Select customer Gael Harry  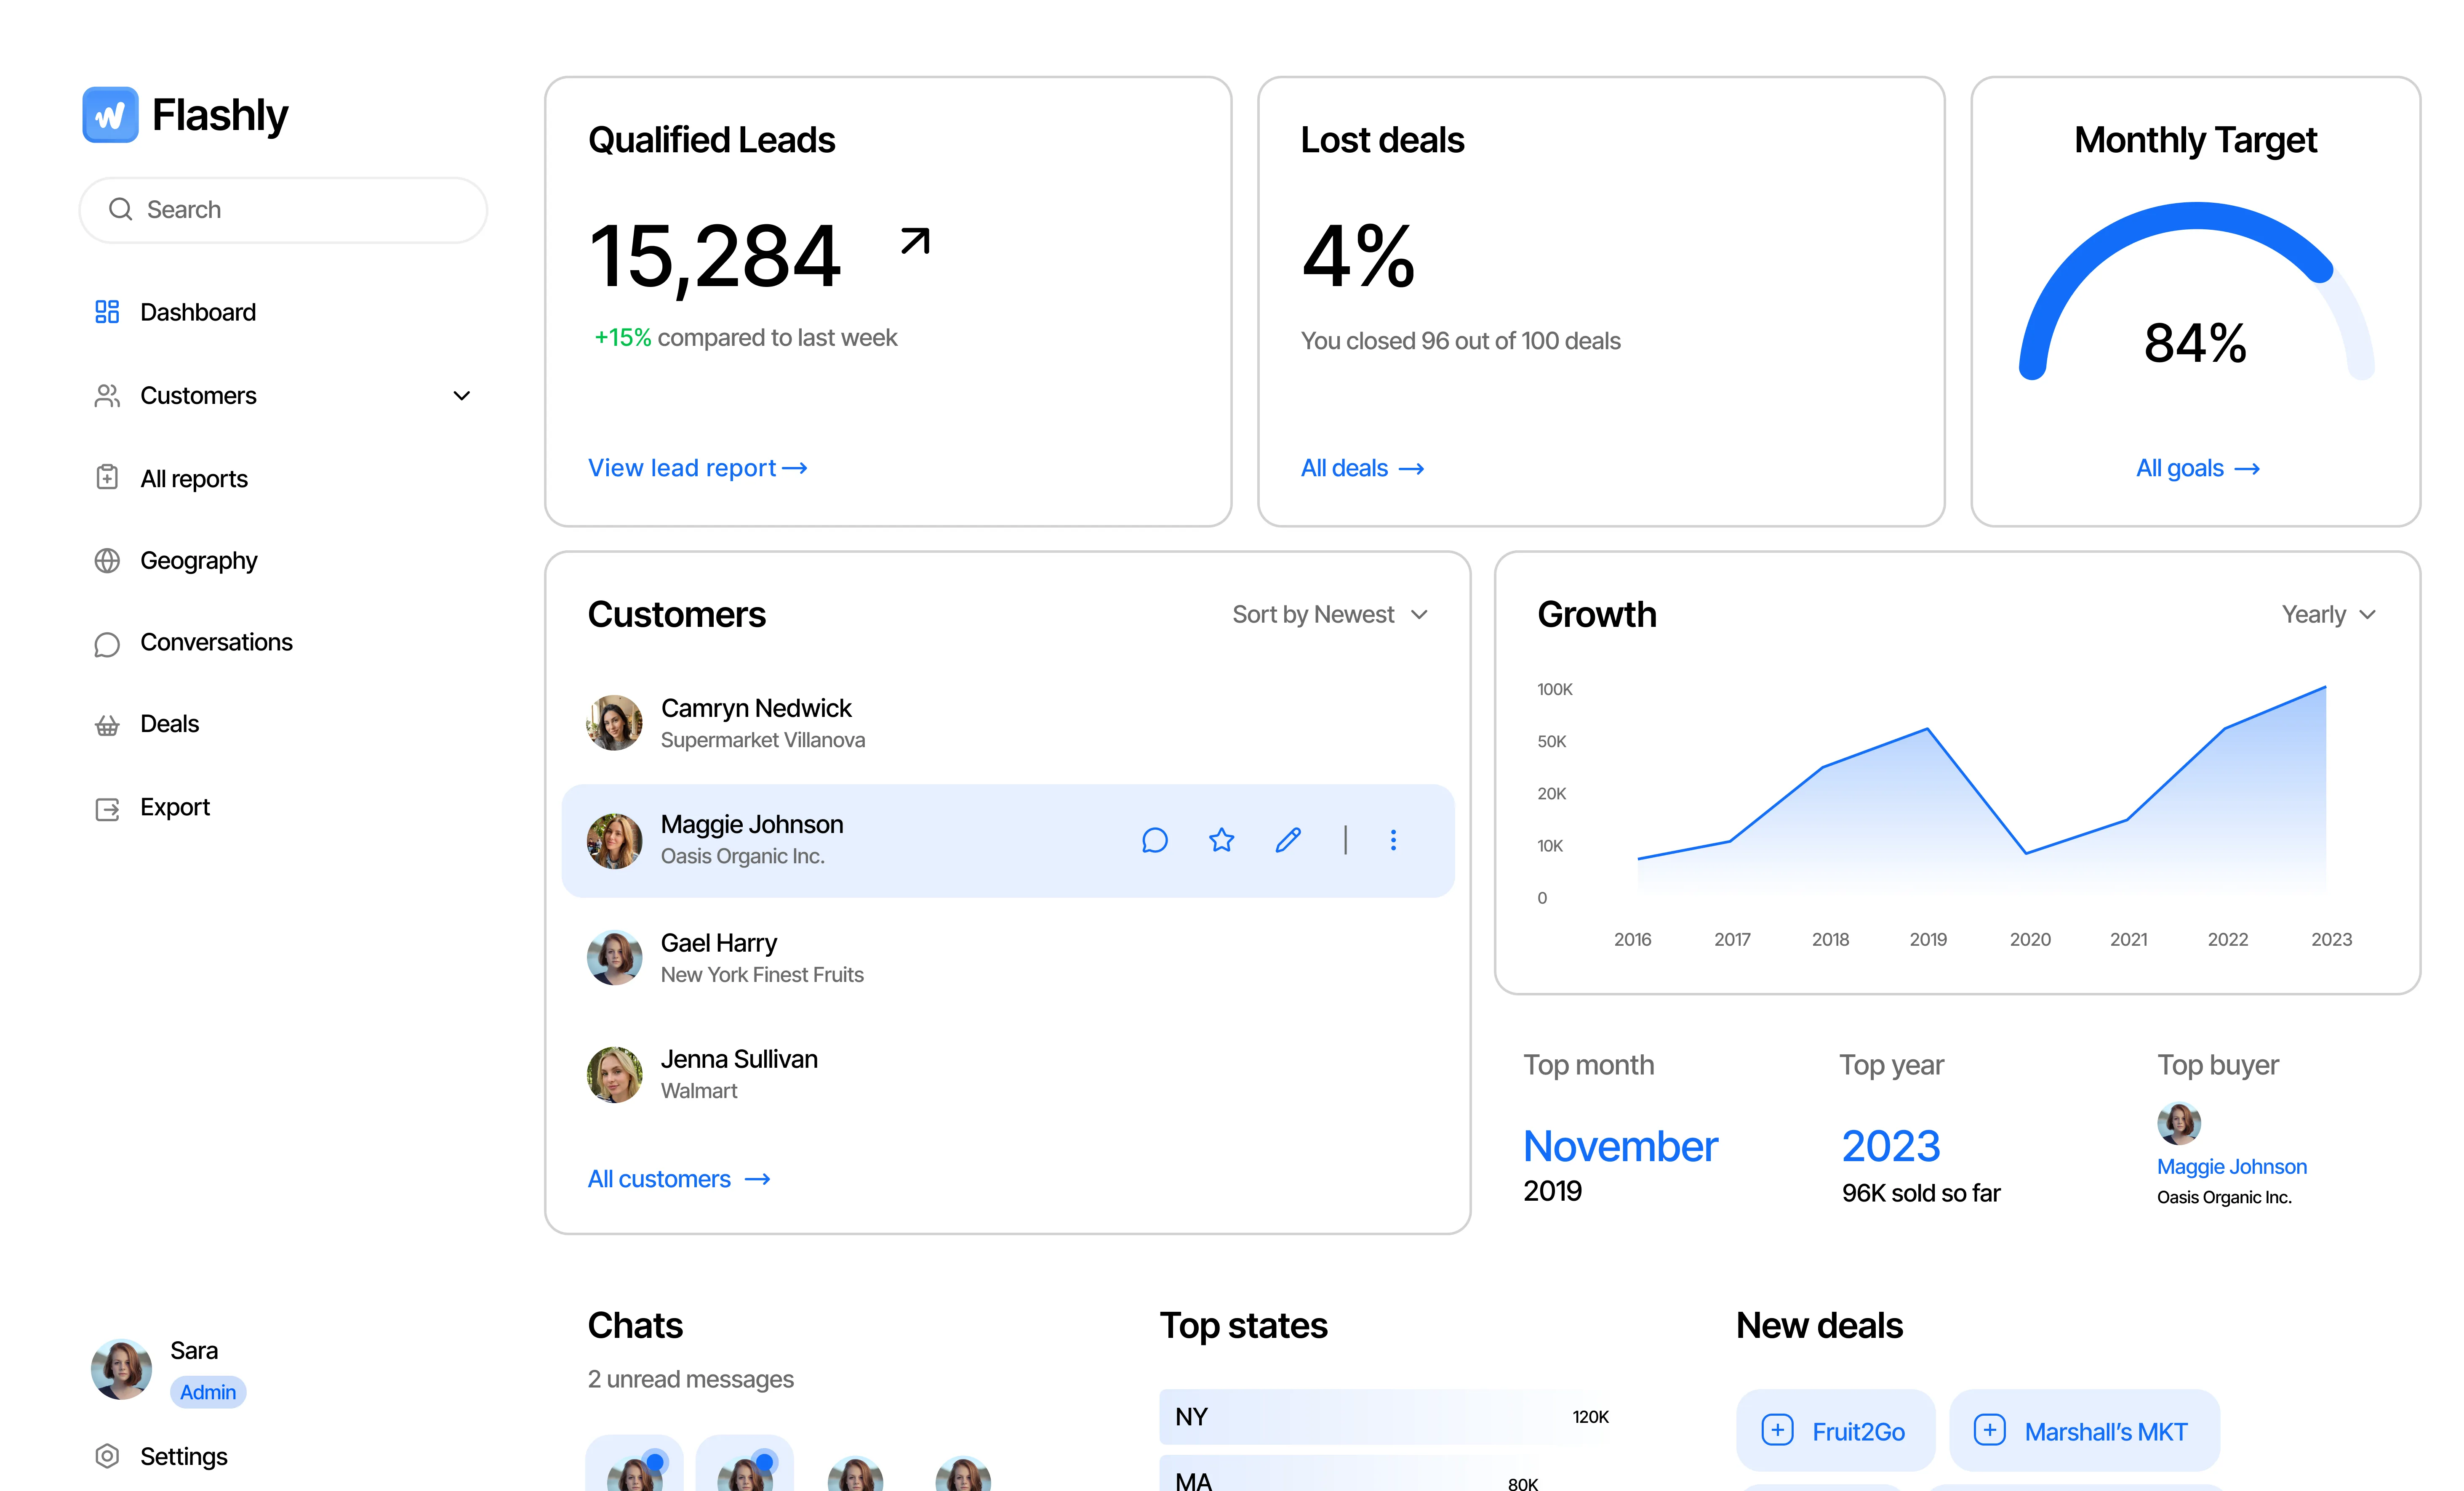[x=1008, y=958]
